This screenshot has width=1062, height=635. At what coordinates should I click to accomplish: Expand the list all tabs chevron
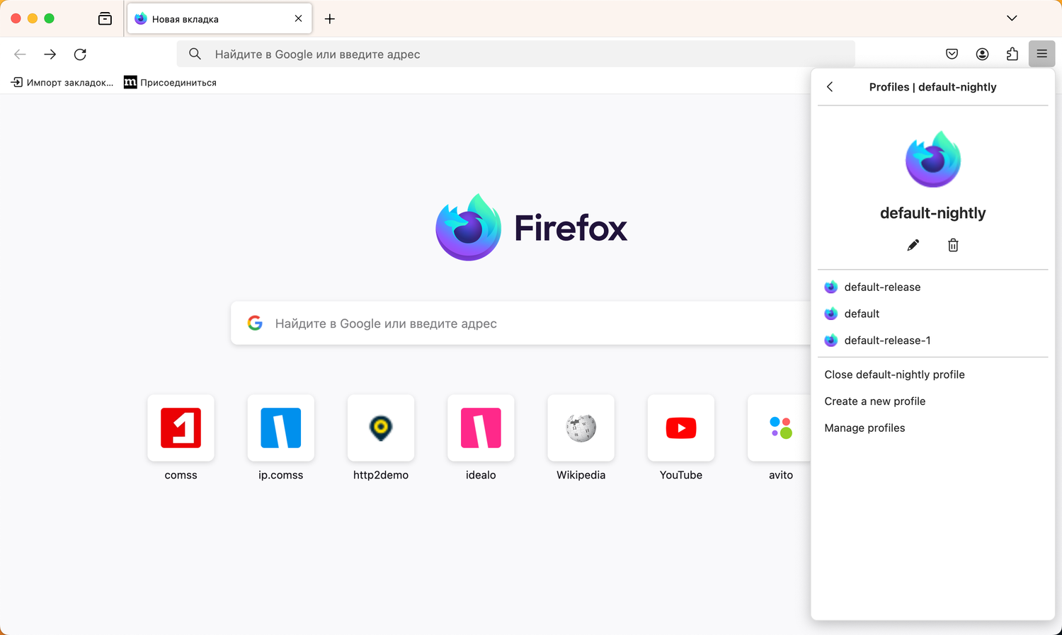tap(1012, 18)
